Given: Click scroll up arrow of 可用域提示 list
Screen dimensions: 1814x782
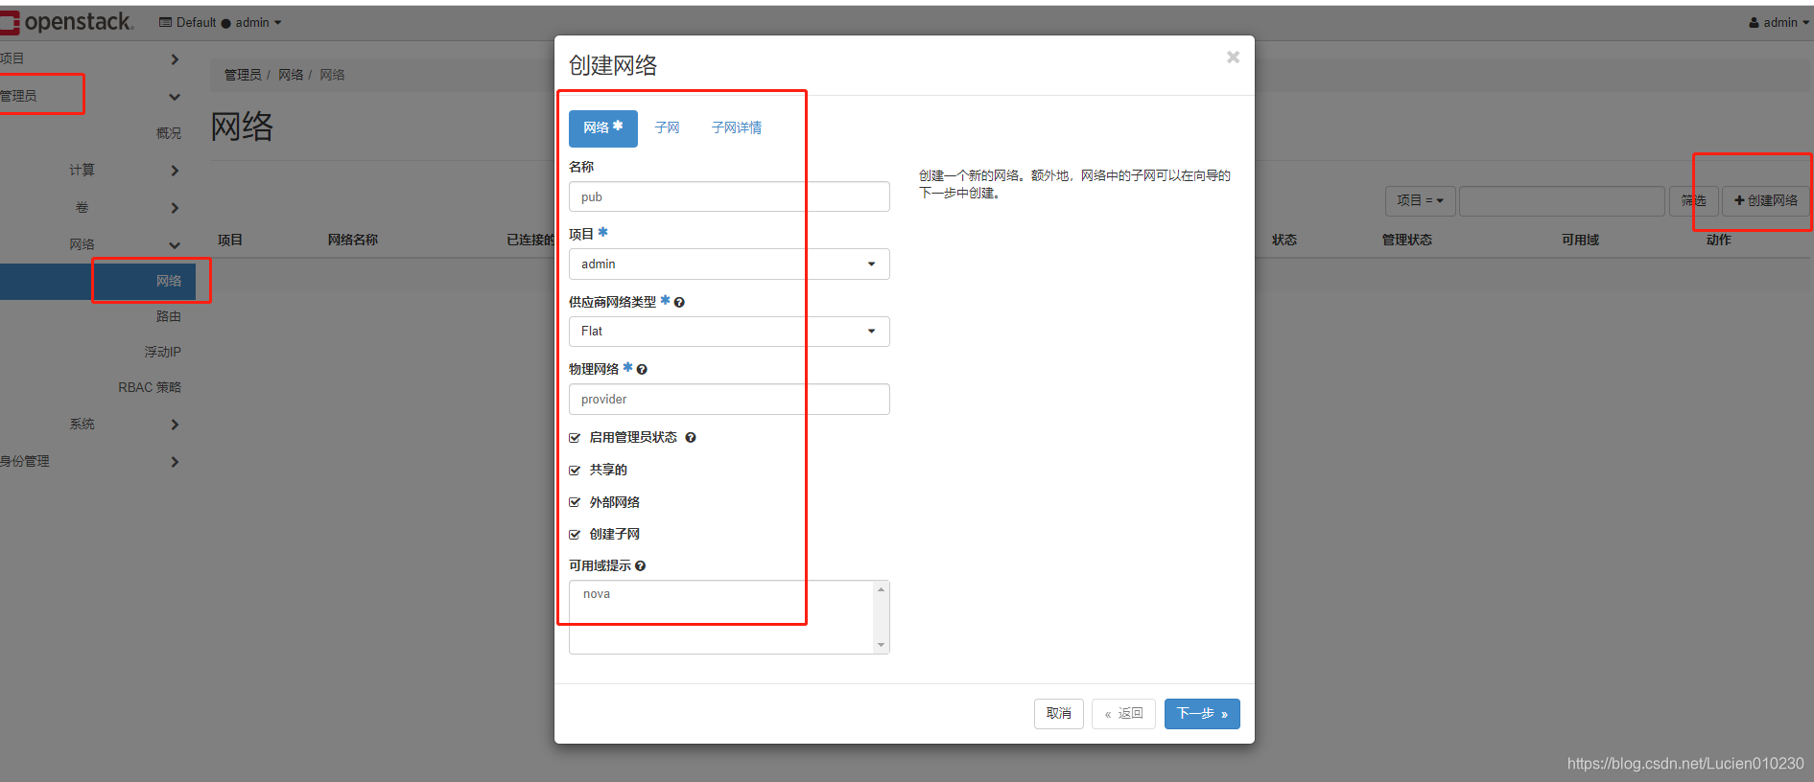Looking at the screenshot, I should [881, 589].
